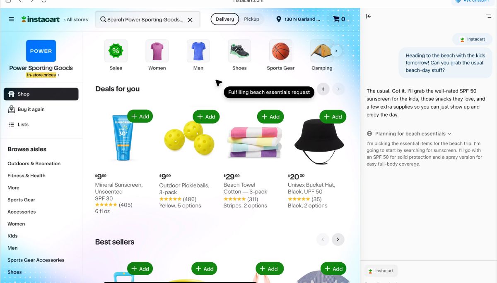
Task: Select the Sales category badge icon
Action: 116,51
